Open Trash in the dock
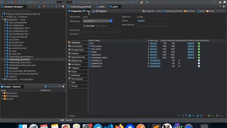 204,126
